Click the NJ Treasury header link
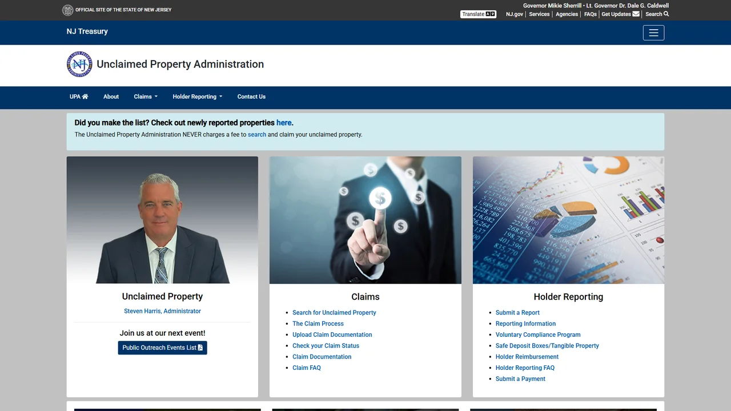 pyautogui.click(x=87, y=31)
